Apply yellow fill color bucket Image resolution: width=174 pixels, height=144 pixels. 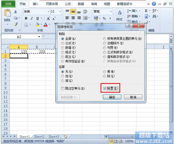37,24
